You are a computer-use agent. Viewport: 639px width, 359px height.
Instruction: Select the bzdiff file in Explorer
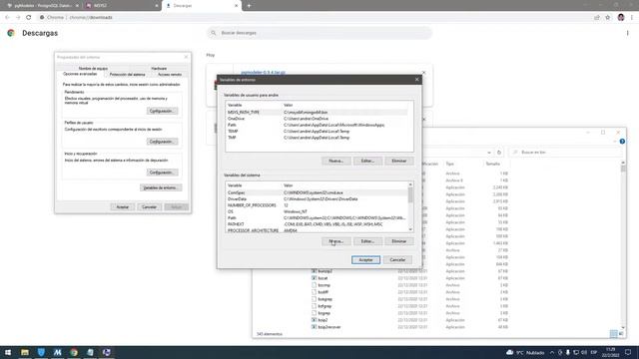click(x=323, y=292)
